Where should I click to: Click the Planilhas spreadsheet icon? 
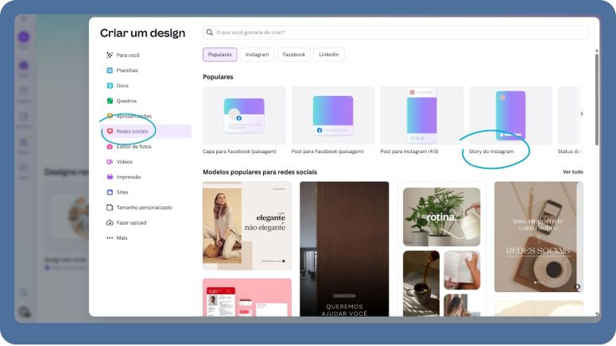coord(110,71)
